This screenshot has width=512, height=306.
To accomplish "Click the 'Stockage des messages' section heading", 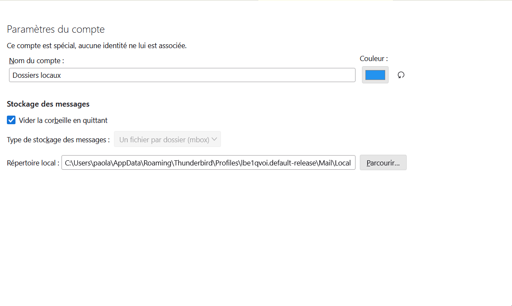I will 48,104.
